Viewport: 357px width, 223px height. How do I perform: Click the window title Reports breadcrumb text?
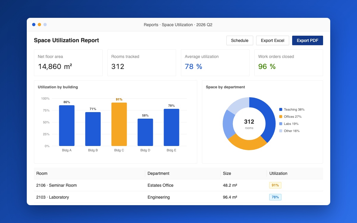pos(178,25)
